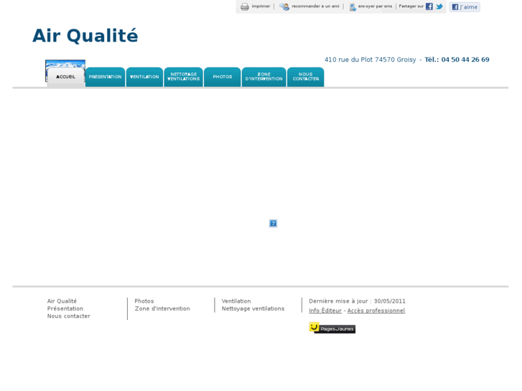Share on Twitter bird icon
522x391 pixels.
click(439, 6)
